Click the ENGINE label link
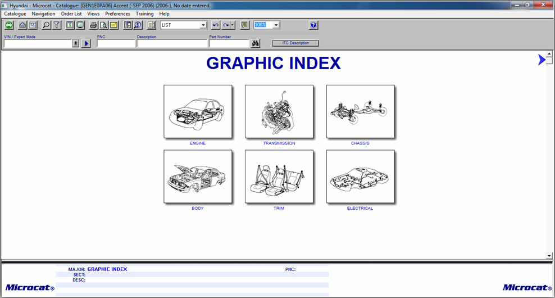The image size is (555, 298). tap(198, 143)
